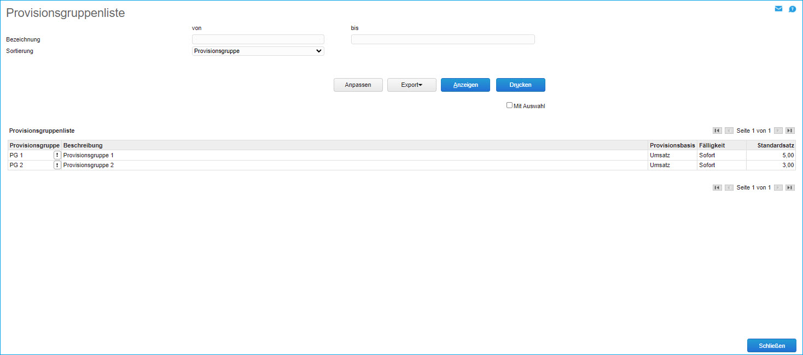Click upper Seite 1 von 1 text
The width and height of the screenshot is (803, 355).
point(754,131)
